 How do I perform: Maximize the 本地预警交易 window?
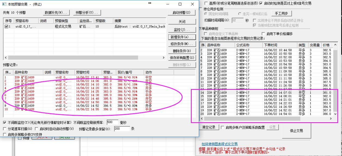point(180,4)
